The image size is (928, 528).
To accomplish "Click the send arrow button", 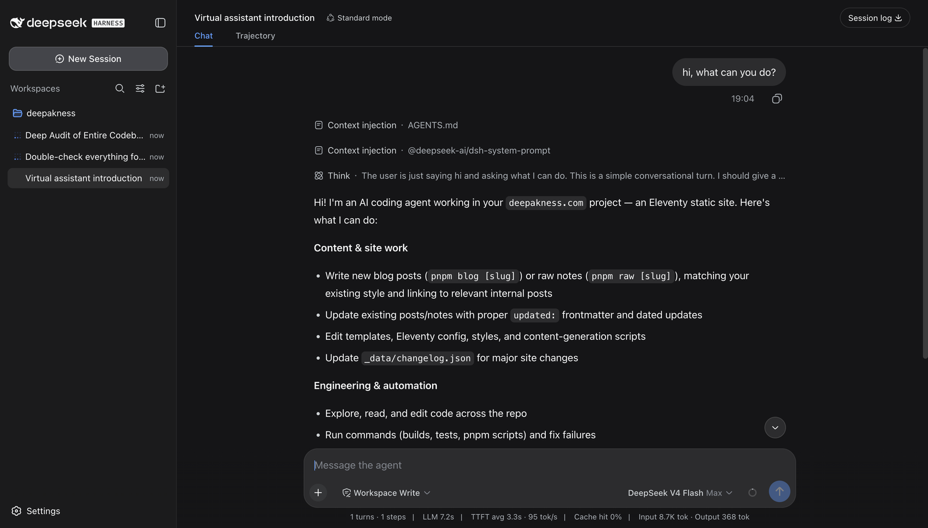I will (x=780, y=491).
